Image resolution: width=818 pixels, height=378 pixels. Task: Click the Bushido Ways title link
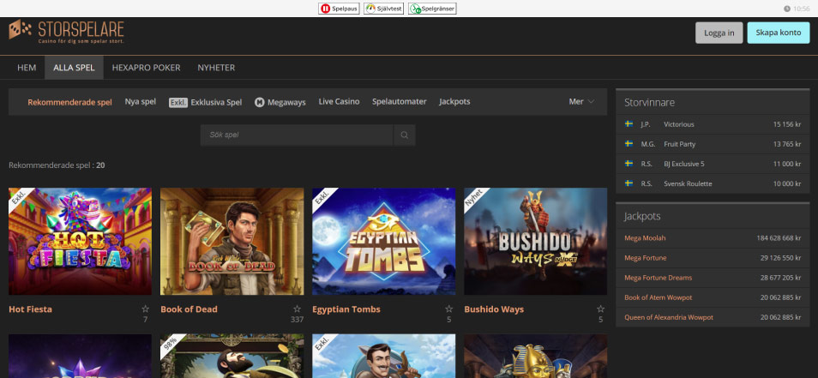pyautogui.click(x=494, y=309)
